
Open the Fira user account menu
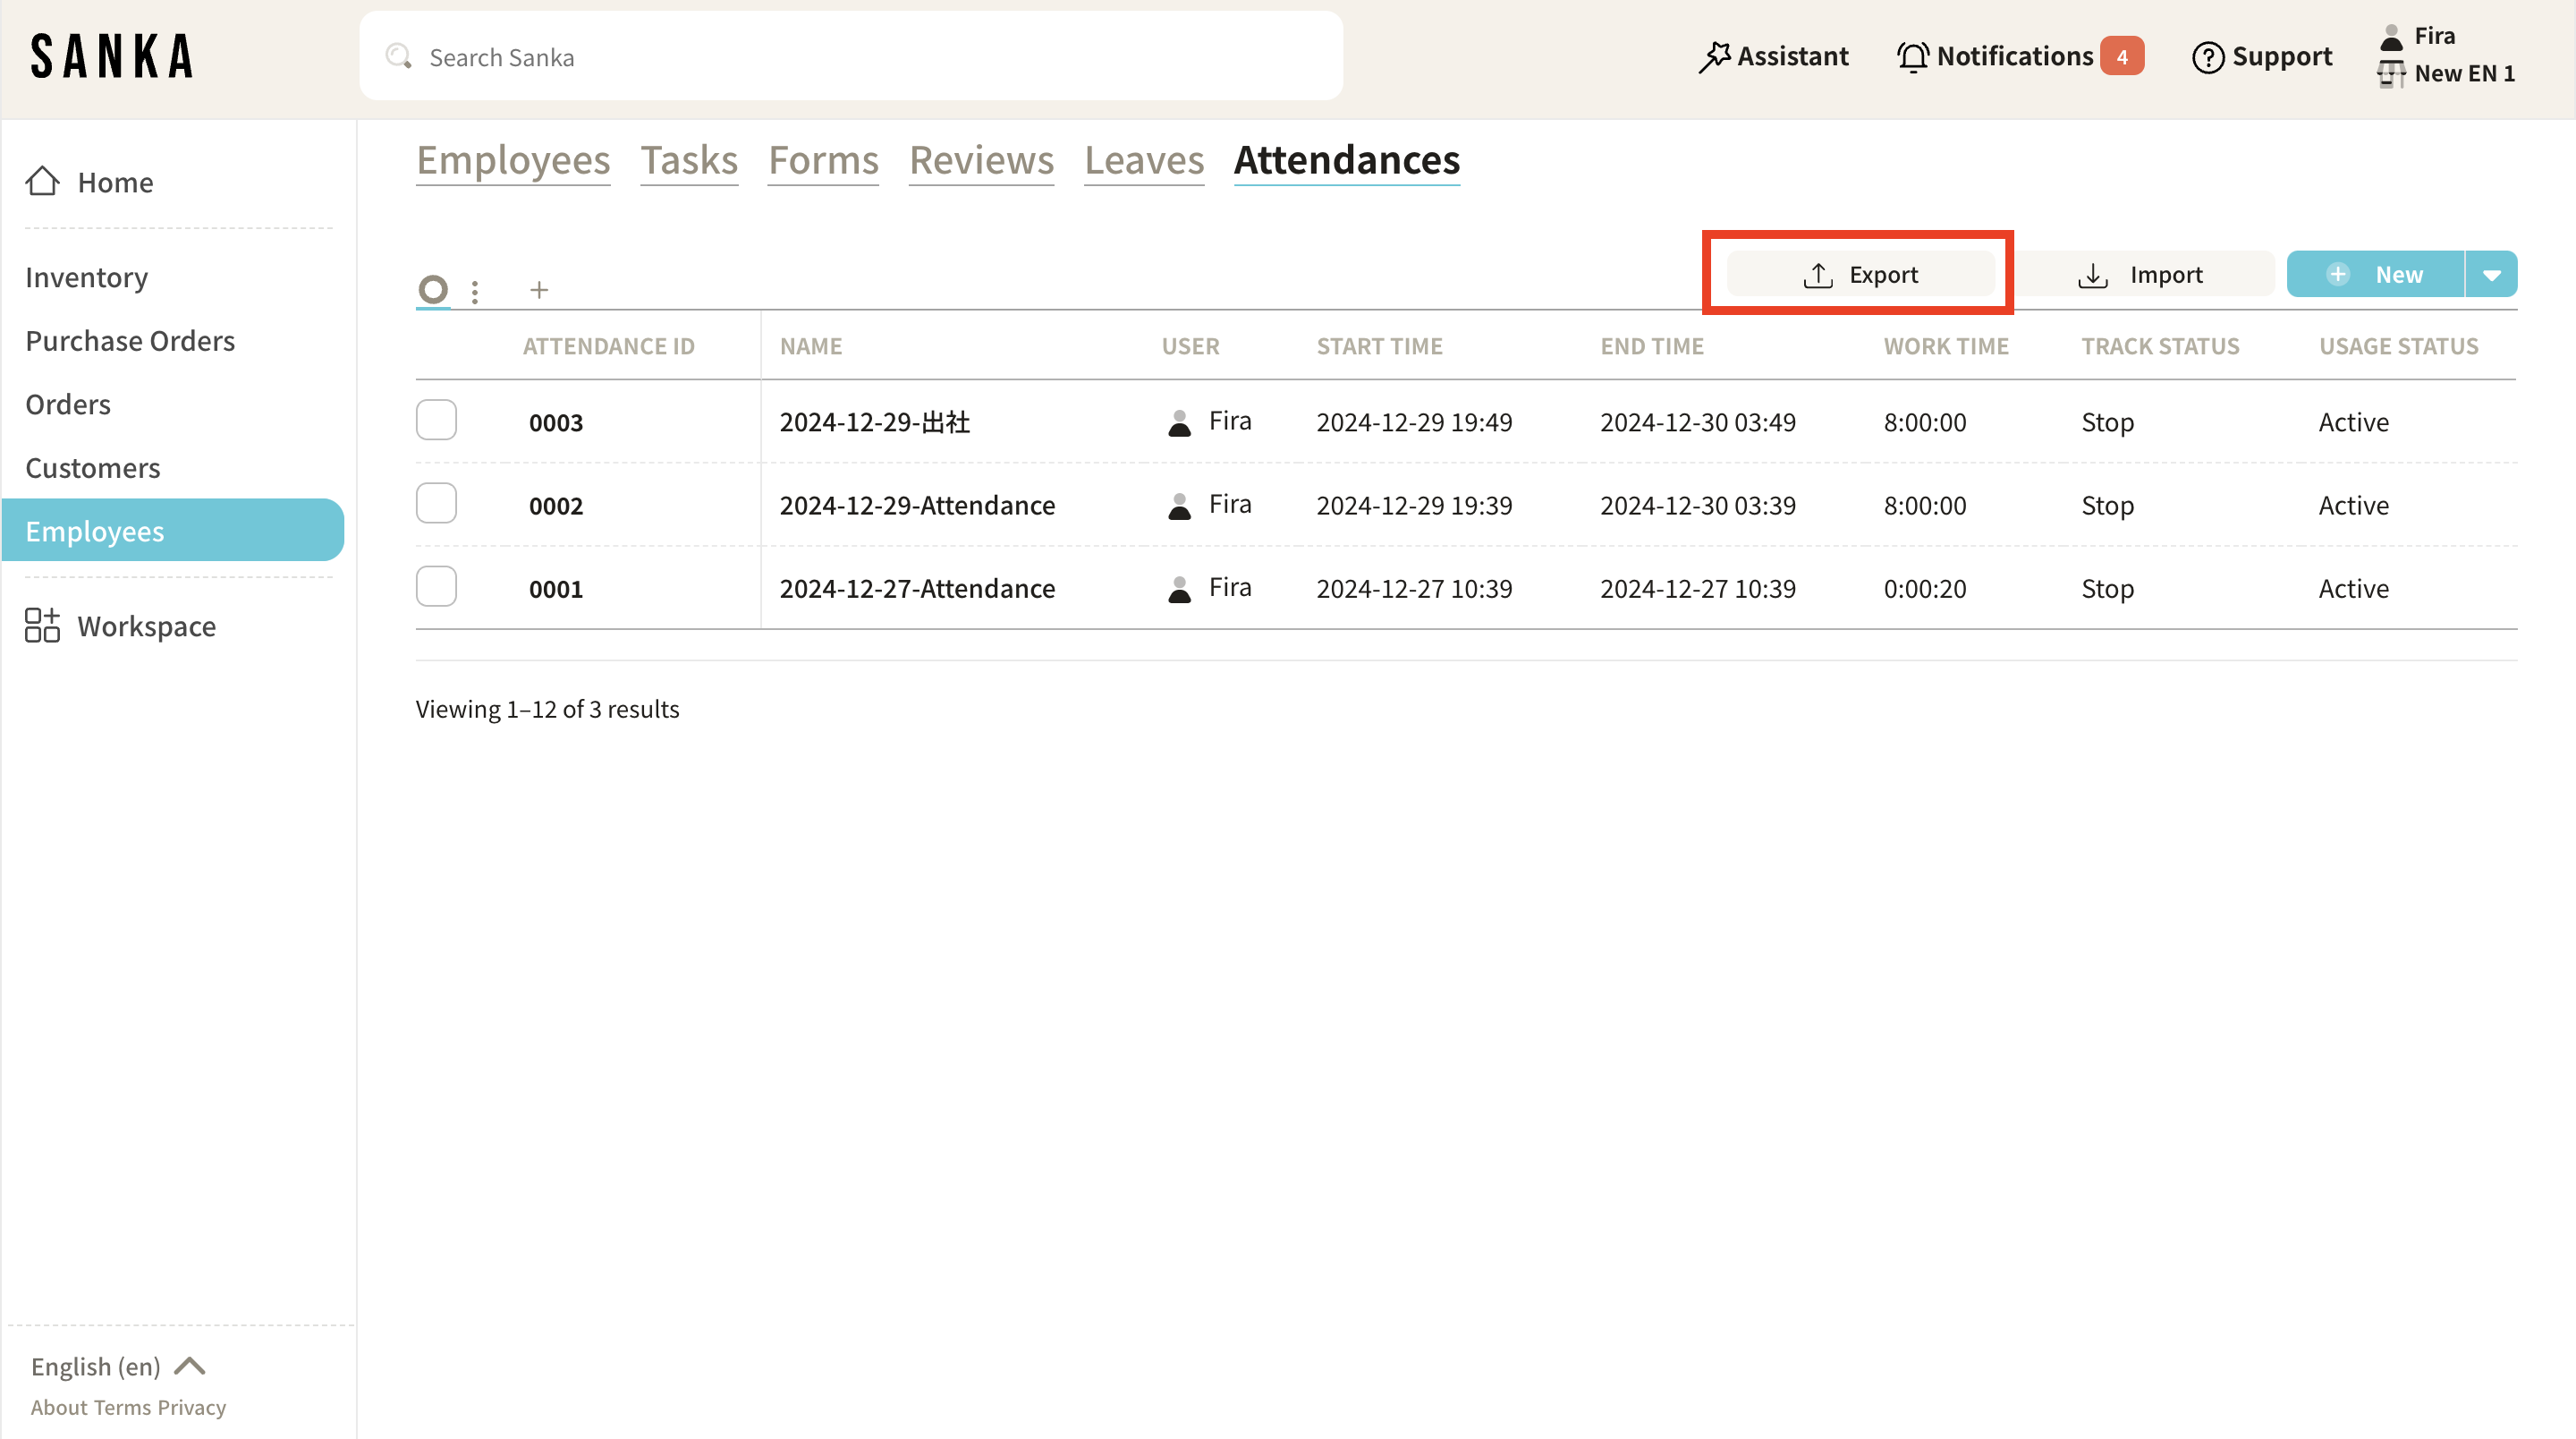2433,36
